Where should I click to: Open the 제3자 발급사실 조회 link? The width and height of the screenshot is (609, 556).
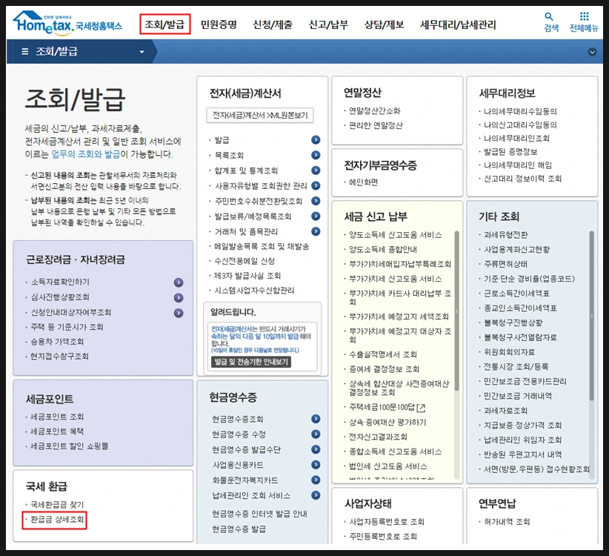pos(247,276)
